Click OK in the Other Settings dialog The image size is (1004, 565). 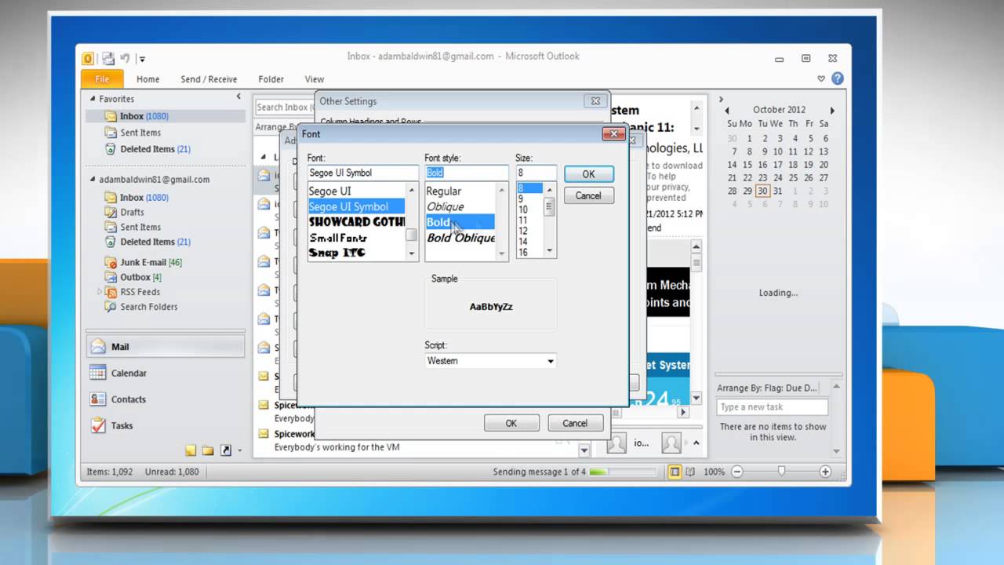tap(511, 423)
